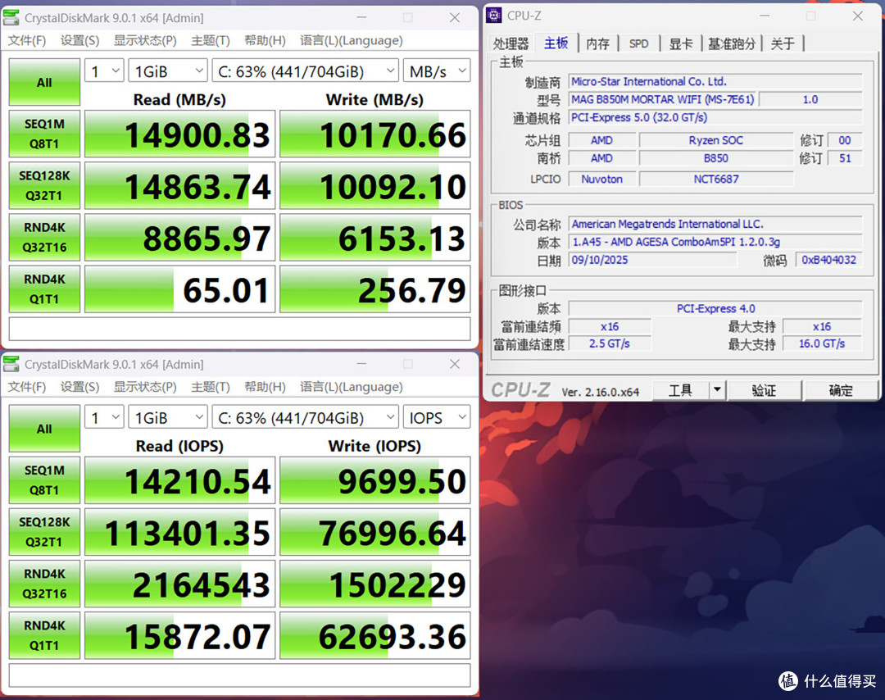The height and width of the screenshot is (700, 885).
Task: Open 显示状态(P) menu in bottom CrystalDiskMark
Action: [145, 387]
